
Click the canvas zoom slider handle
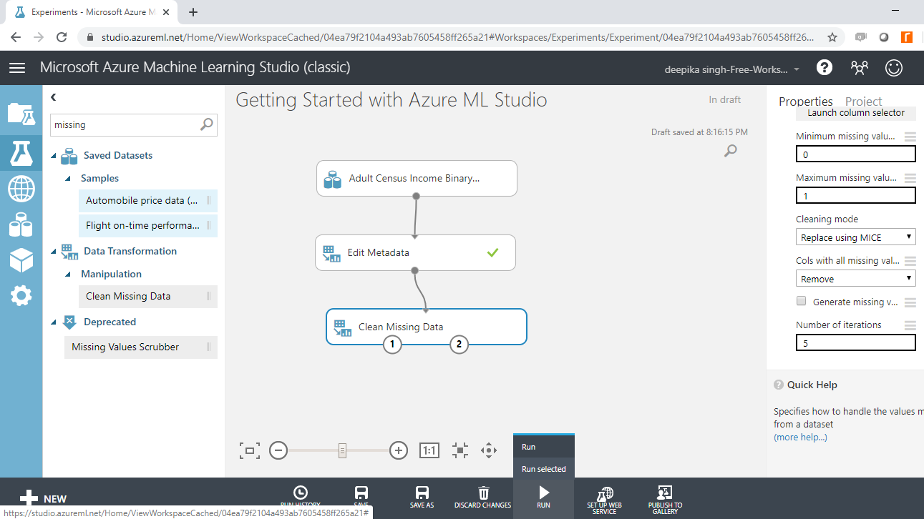click(x=343, y=450)
